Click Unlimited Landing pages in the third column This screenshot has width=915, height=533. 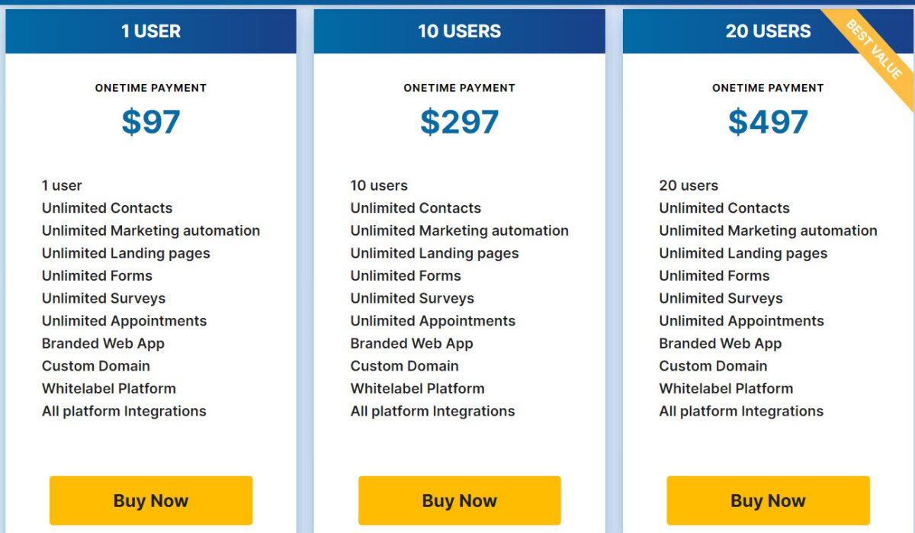[x=742, y=252]
